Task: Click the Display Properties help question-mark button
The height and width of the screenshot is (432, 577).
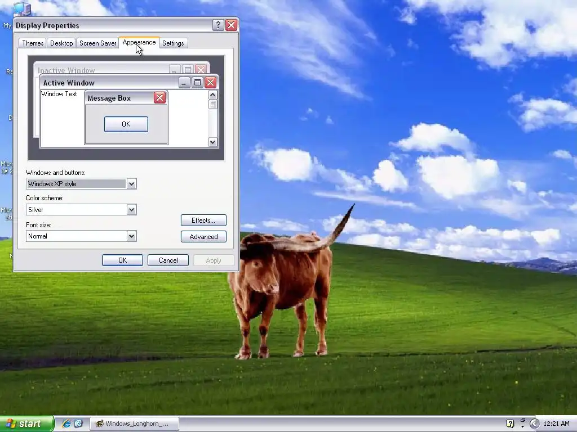Action: [x=218, y=25]
